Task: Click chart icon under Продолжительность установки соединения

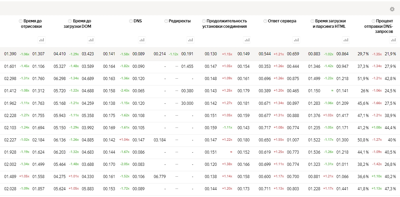Action: click(247, 40)
